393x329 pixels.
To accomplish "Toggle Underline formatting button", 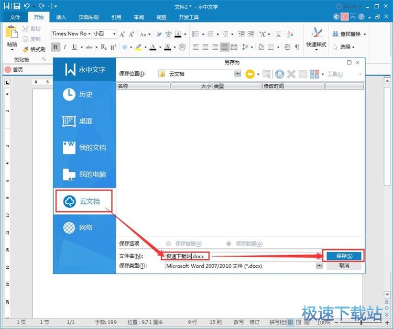I will pyautogui.click(x=74, y=47).
